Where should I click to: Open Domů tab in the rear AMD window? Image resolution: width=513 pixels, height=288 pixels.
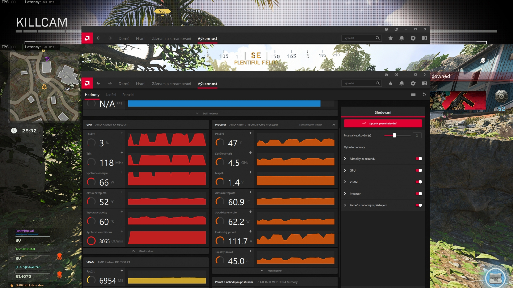tap(124, 38)
